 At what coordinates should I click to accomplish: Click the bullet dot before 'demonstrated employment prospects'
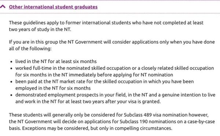pos(11,95)
